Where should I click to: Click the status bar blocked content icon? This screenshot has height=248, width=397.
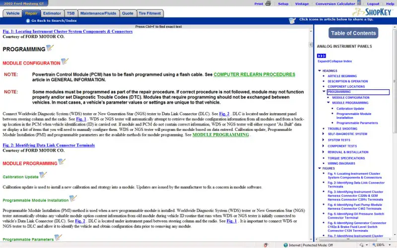(x=265, y=245)
